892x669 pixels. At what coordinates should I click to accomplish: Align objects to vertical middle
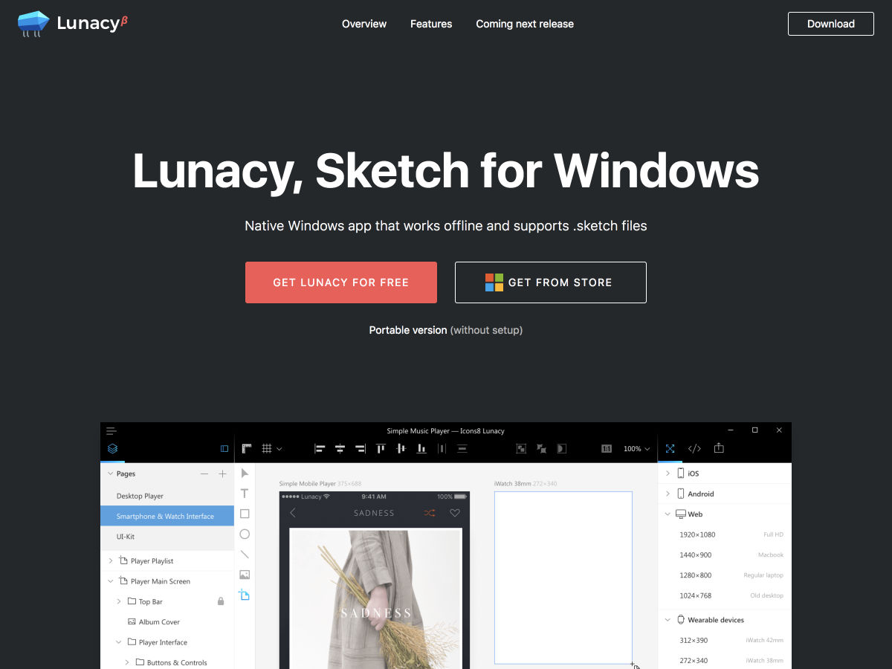(x=401, y=448)
